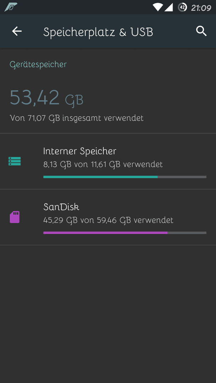The width and height of the screenshot is (216, 383).
Task: Tap the Gerätespeicher section header
Action: click(x=38, y=65)
